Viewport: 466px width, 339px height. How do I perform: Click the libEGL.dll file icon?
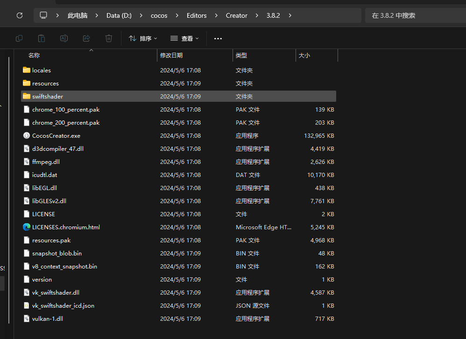tap(27, 188)
